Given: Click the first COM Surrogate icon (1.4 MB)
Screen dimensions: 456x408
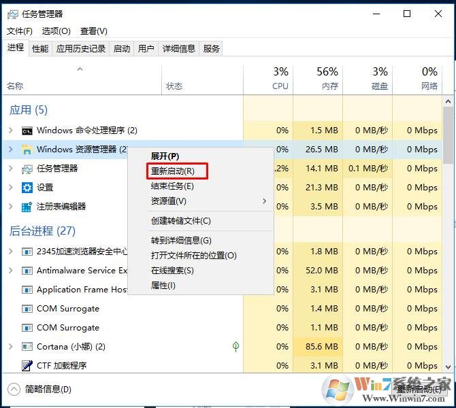Looking at the screenshot, I should click(27, 309).
